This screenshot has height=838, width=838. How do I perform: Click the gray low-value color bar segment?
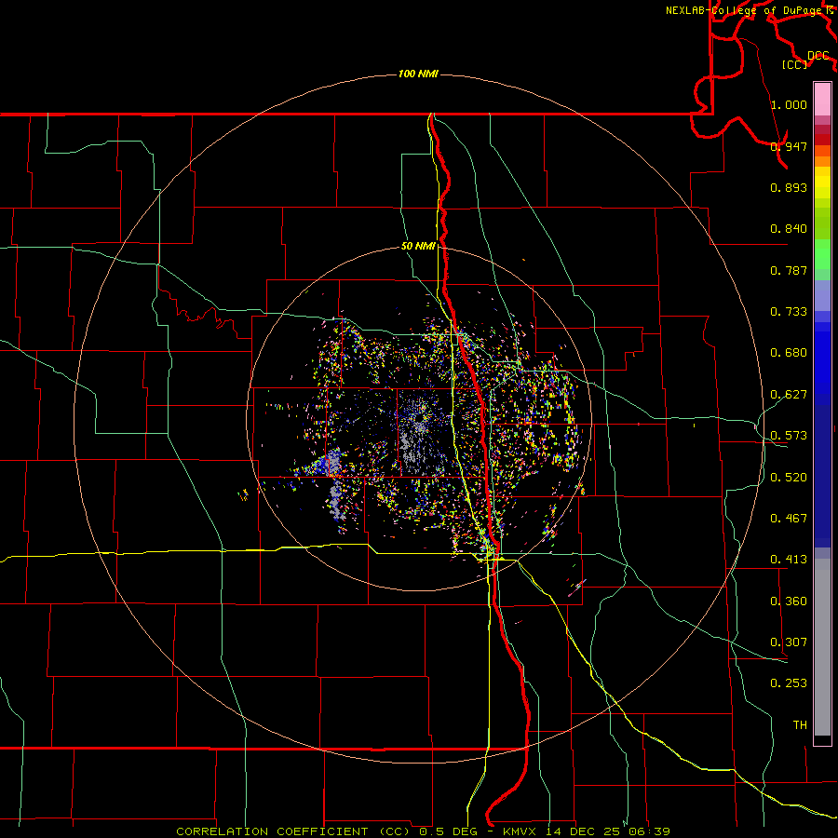[822, 647]
